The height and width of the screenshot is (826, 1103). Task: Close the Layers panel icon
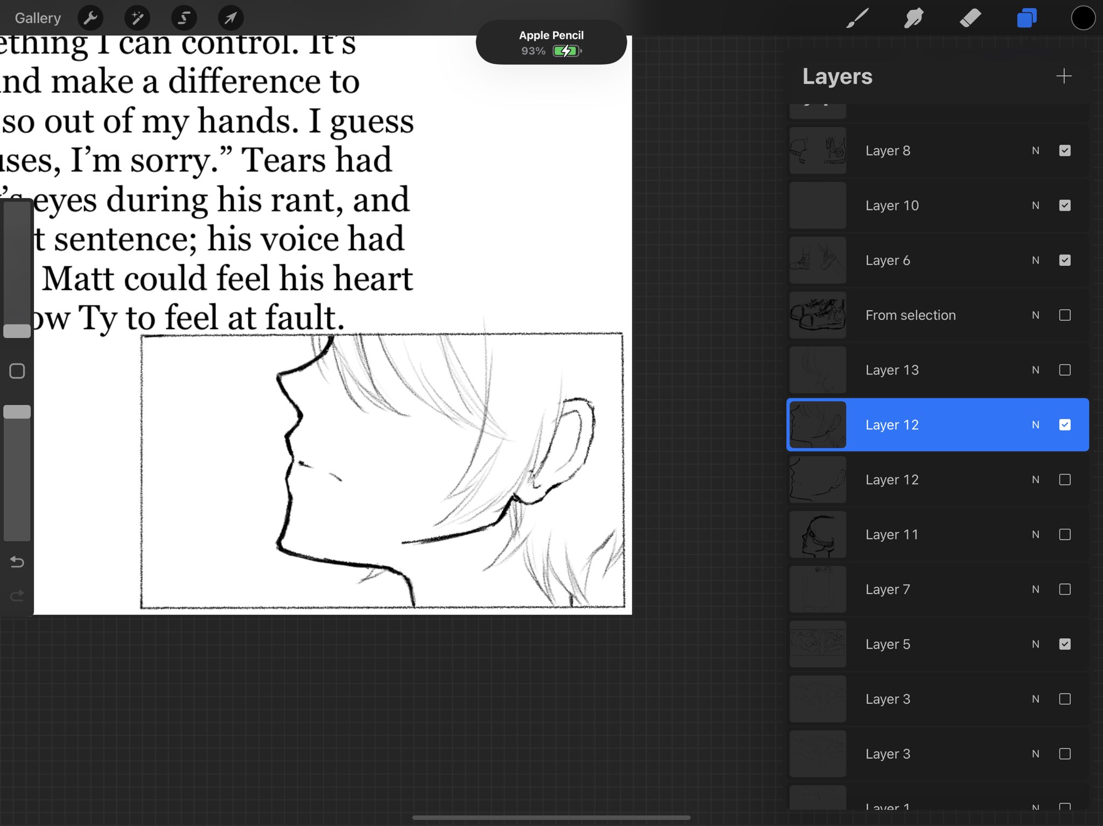tap(1027, 18)
